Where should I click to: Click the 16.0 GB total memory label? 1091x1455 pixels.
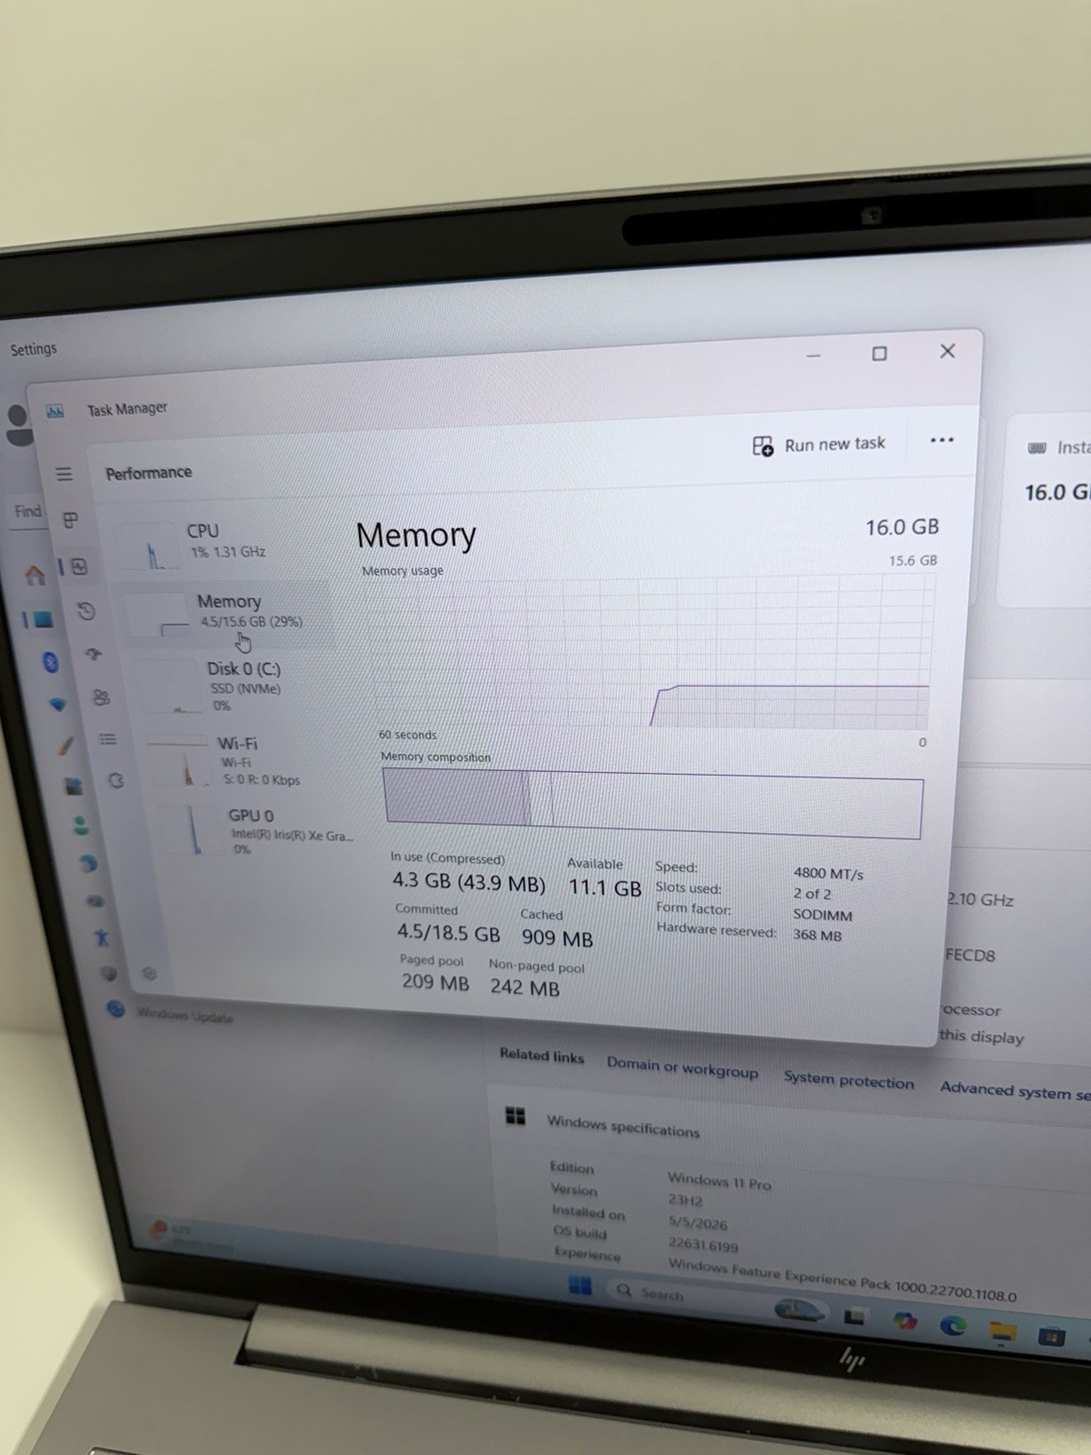pyautogui.click(x=902, y=527)
